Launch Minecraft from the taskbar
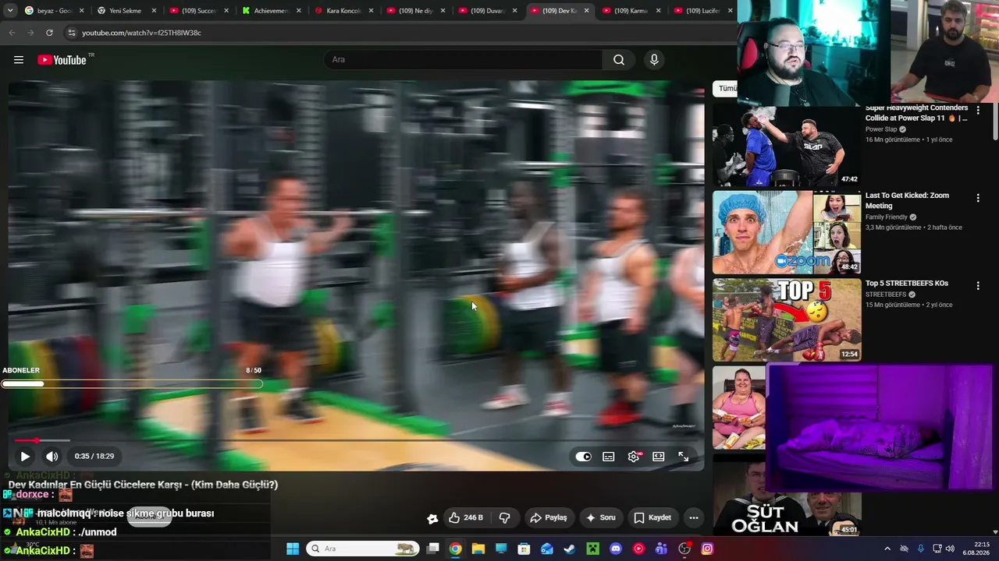Screen dimensions: 999x561 click(593, 549)
